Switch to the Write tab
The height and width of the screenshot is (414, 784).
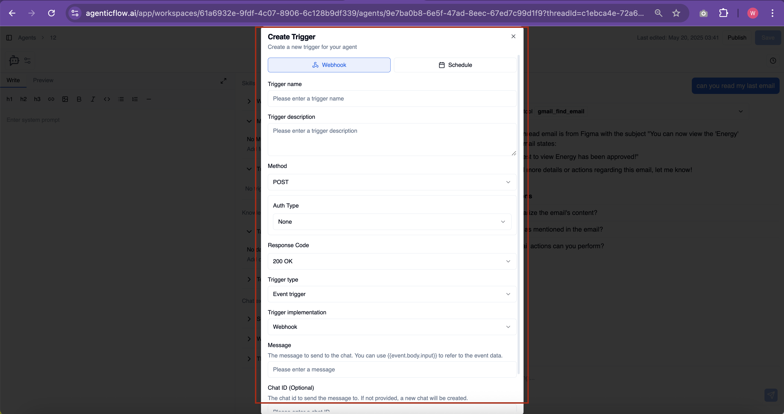[13, 80]
